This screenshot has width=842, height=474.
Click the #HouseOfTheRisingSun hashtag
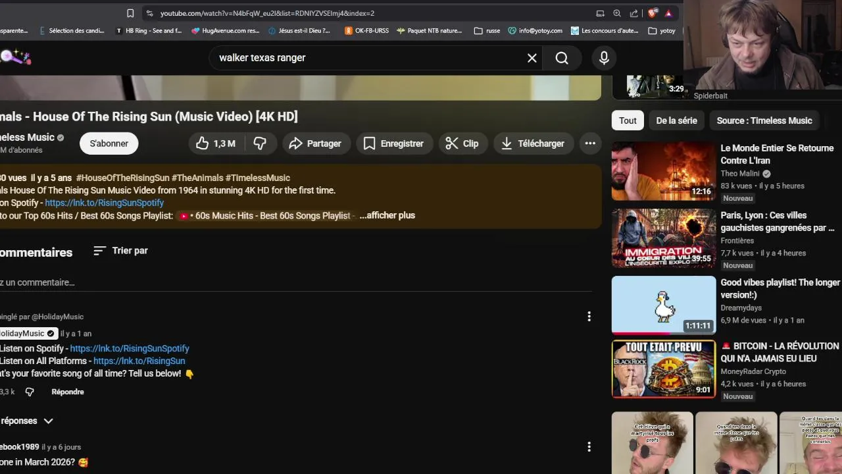click(122, 178)
